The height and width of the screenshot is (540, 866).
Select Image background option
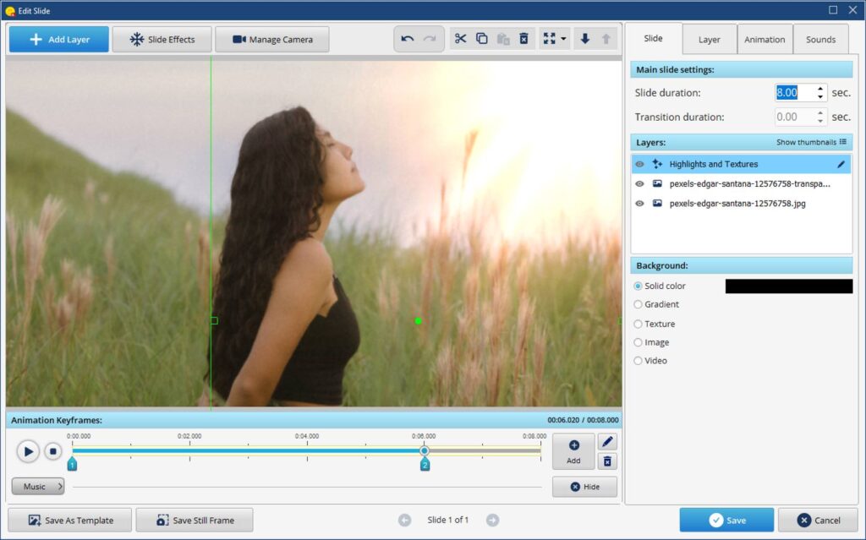(638, 342)
